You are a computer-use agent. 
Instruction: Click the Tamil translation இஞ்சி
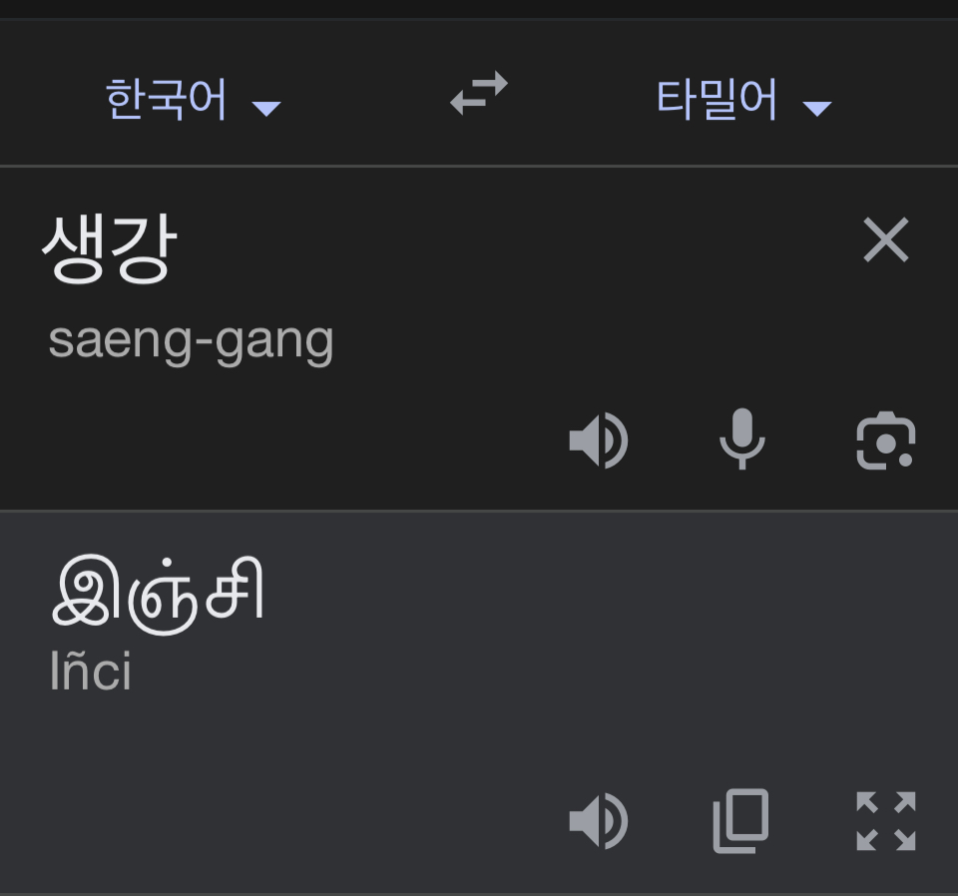(159, 595)
